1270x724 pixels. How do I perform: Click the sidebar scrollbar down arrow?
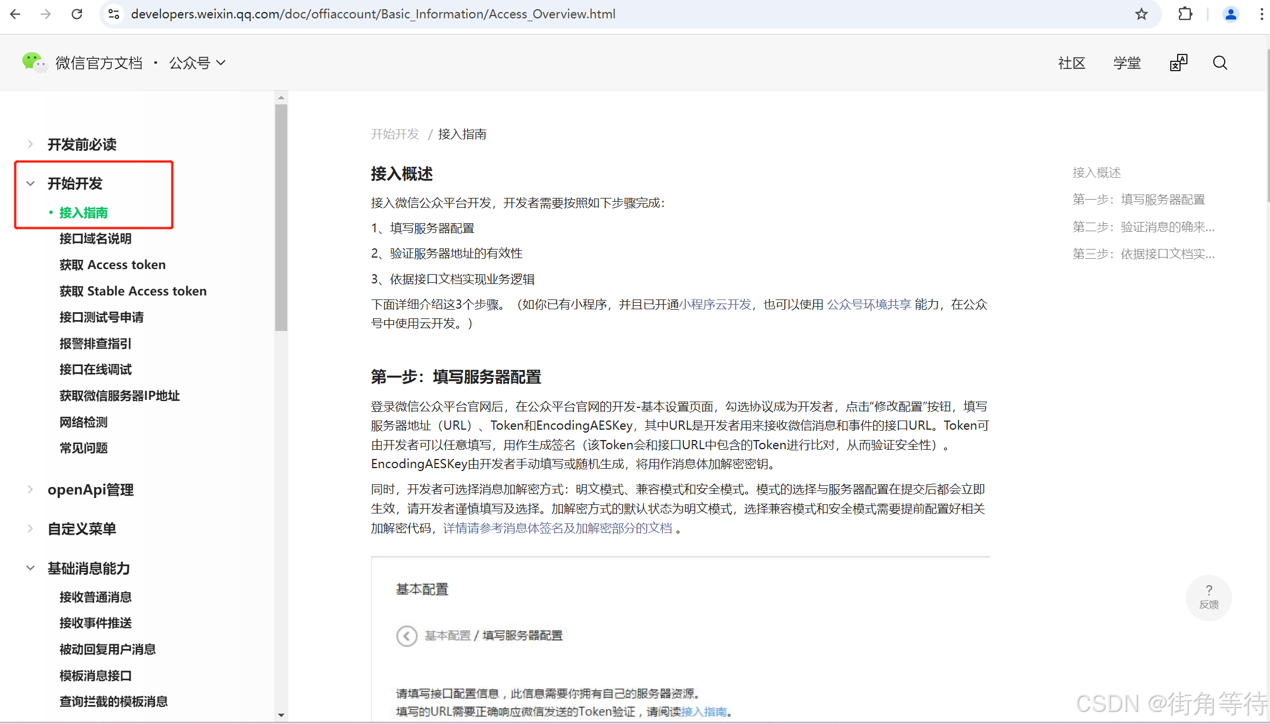point(281,715)
